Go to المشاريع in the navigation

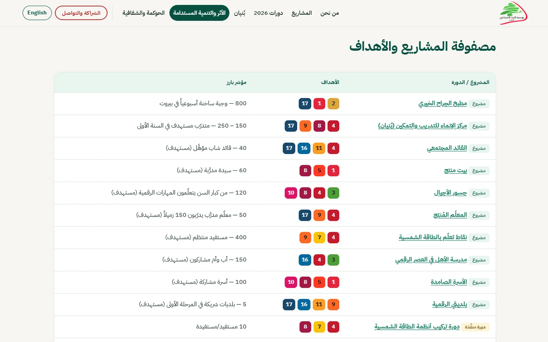(302, 13)
